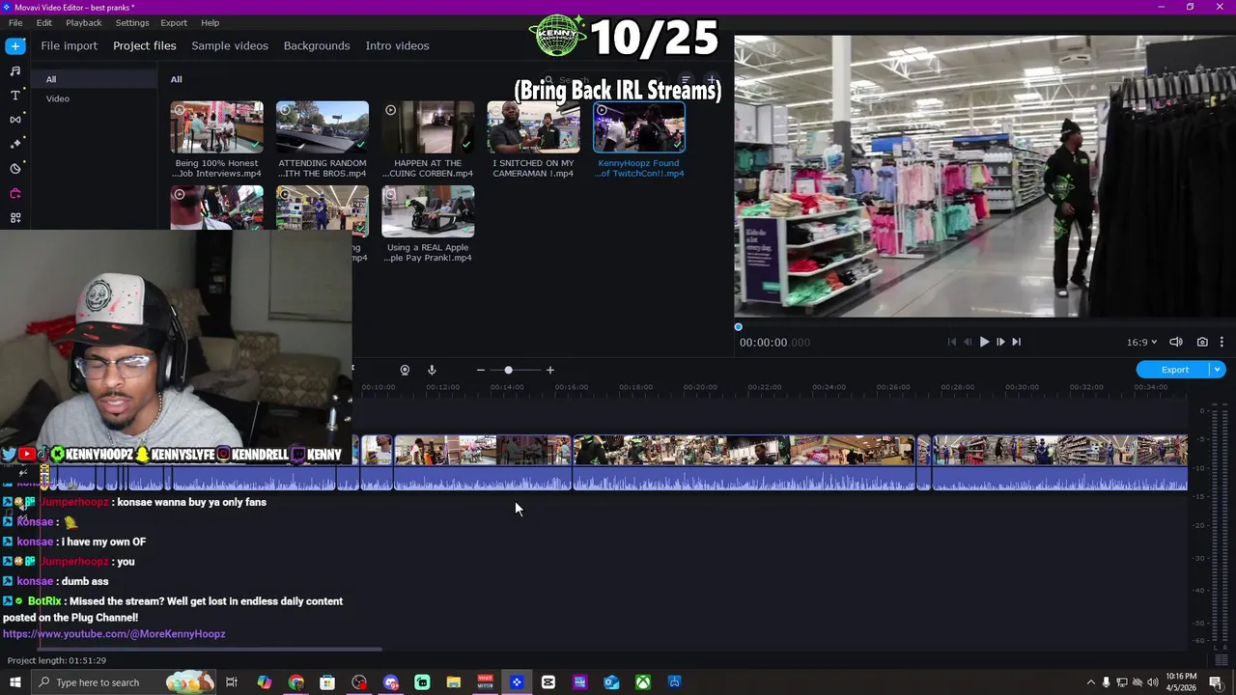This screenshot has width=1236, height=695.
Task: Open CapCut from the taskbar
Action: pyautogui.click(x=548, y=682)
